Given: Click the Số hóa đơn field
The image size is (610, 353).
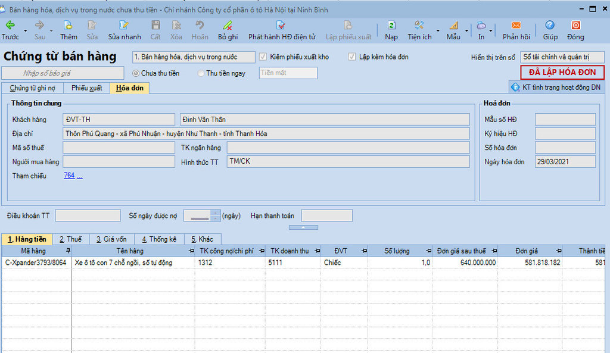Looking at the screenshot, I should [565, 148].
